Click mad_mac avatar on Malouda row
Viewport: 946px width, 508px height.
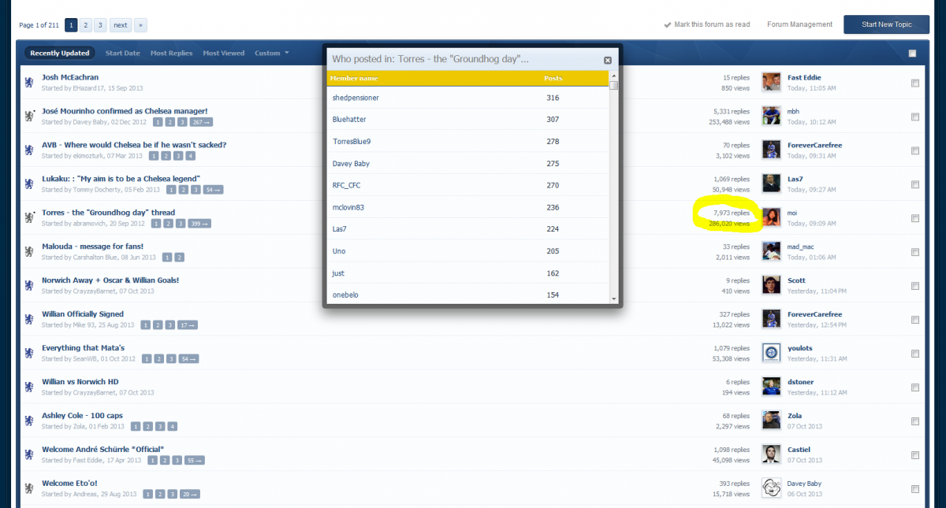tap(772, 251)
